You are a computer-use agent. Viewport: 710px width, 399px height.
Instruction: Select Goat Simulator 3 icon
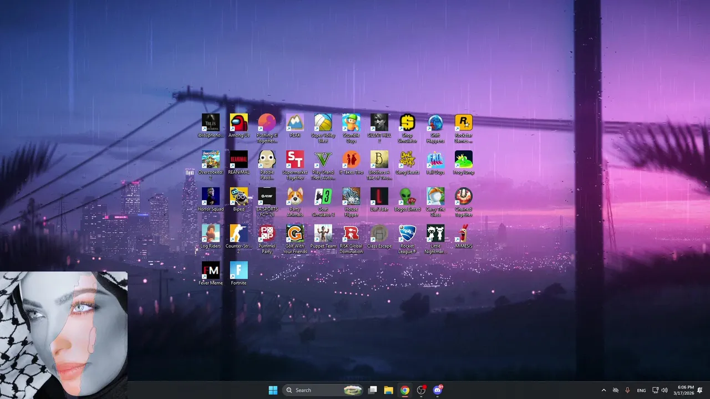323,202
